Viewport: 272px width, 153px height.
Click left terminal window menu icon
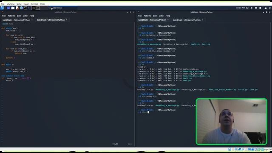(x=3, y=12)
